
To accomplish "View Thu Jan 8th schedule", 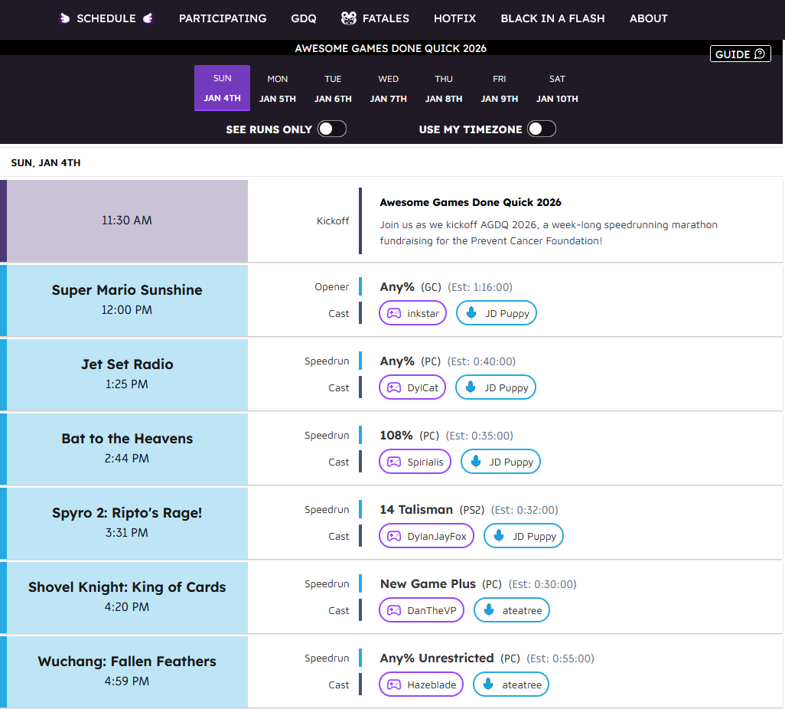I will [444, 88].
